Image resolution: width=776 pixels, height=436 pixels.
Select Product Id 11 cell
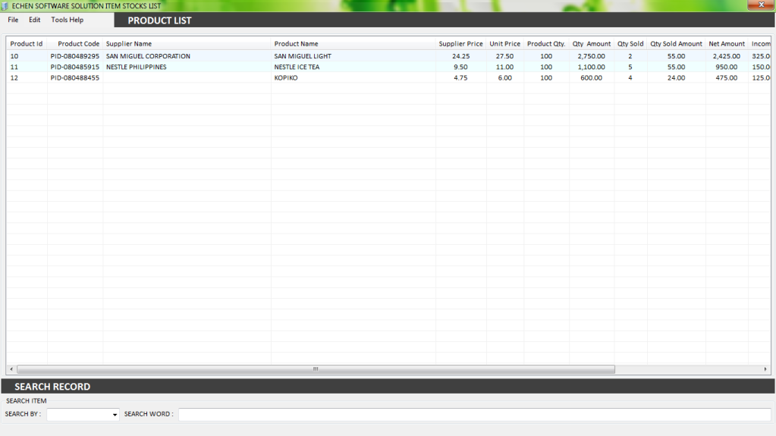[x=14, y=67]
